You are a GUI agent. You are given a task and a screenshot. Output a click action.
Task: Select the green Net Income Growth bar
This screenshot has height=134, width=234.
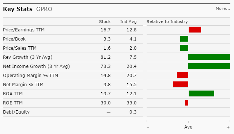click(209, 66)
